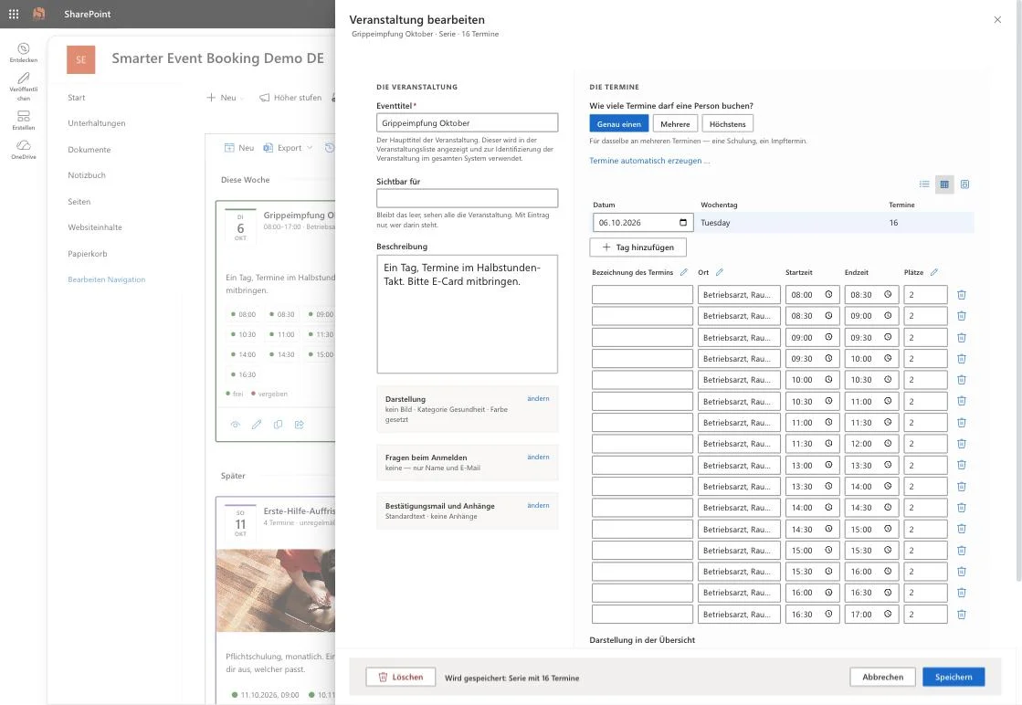
Task: Click the pencil icon next to Plätze
Action: [934, 272]
